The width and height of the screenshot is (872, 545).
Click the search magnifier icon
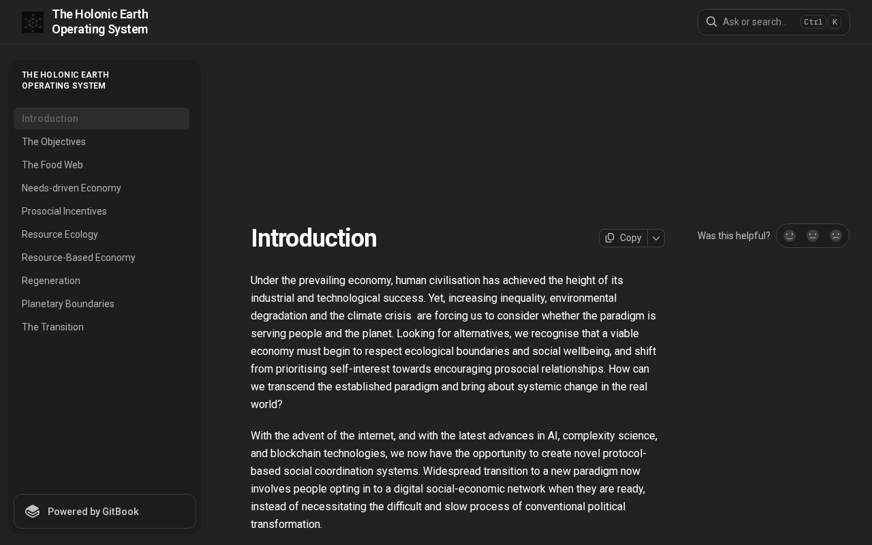711,22
